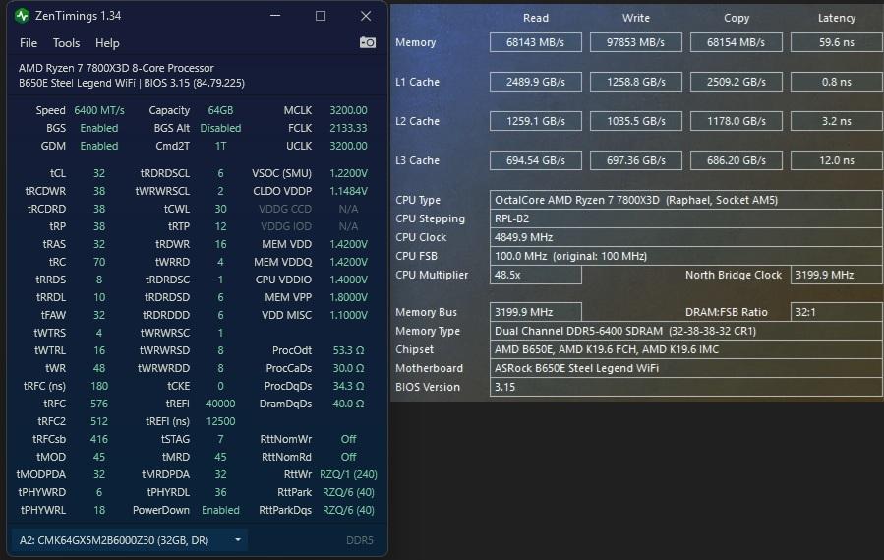Click the tRFC value 576
The width and height of the screenshot is (884, 560).
click(99, 404)
